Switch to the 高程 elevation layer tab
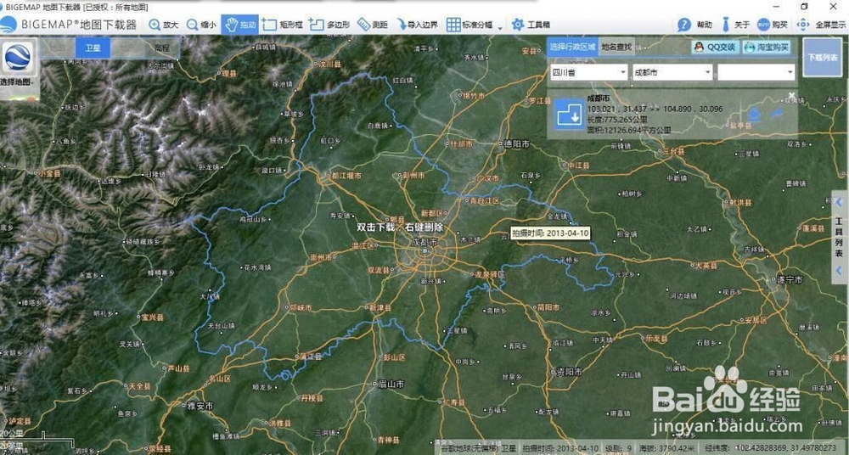Viewport: 849px width, 455px height. [x=162, y=48]
